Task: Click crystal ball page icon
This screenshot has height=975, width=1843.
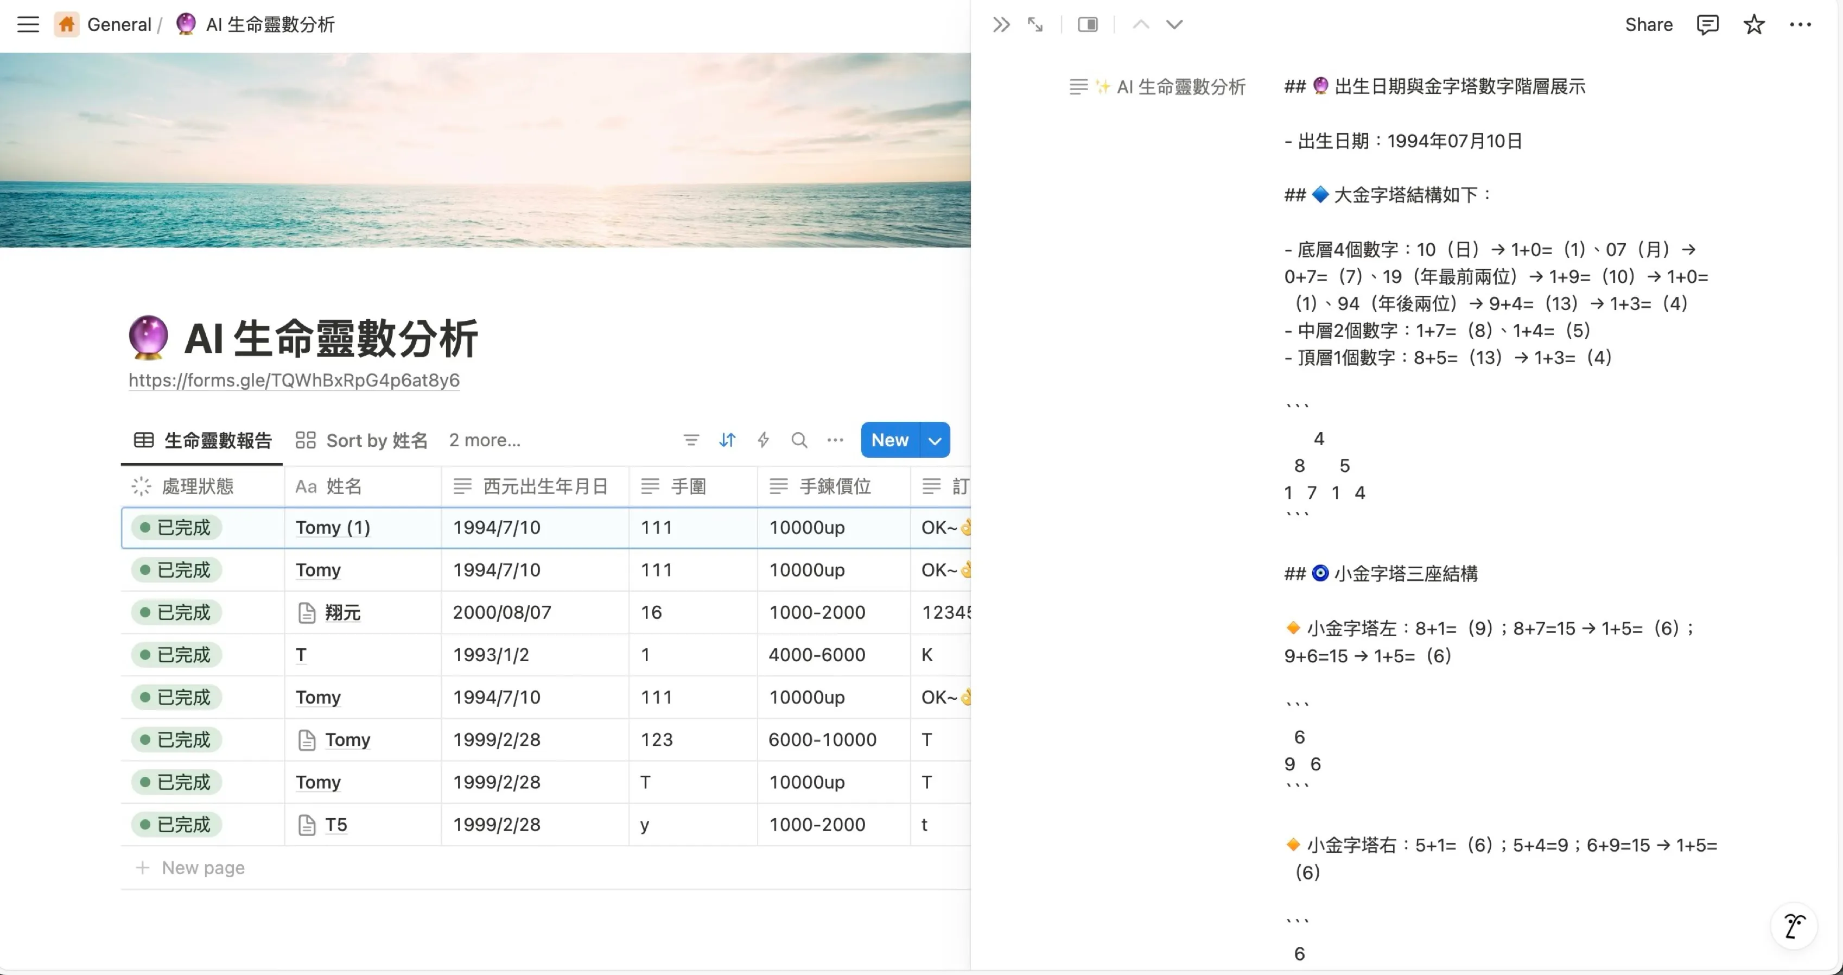Action: click(x=148, y=337)
